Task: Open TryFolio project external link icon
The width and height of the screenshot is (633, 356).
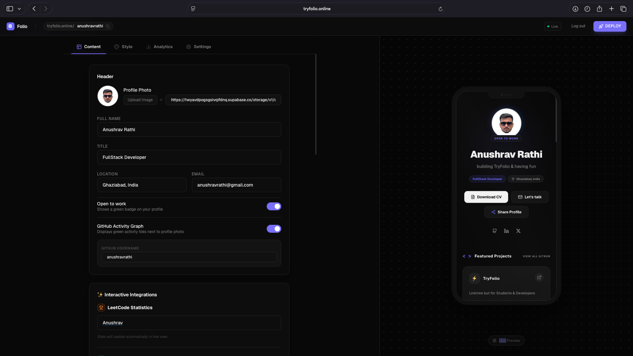Action: coord(539,278)
